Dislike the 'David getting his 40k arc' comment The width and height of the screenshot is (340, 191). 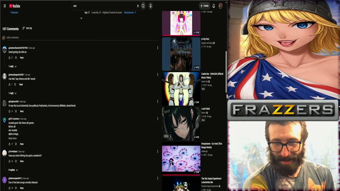(x=16, y=58)
